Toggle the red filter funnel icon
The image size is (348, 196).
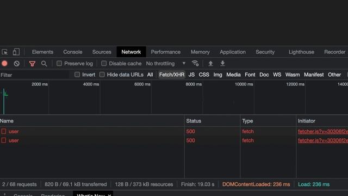click(32, 64)
